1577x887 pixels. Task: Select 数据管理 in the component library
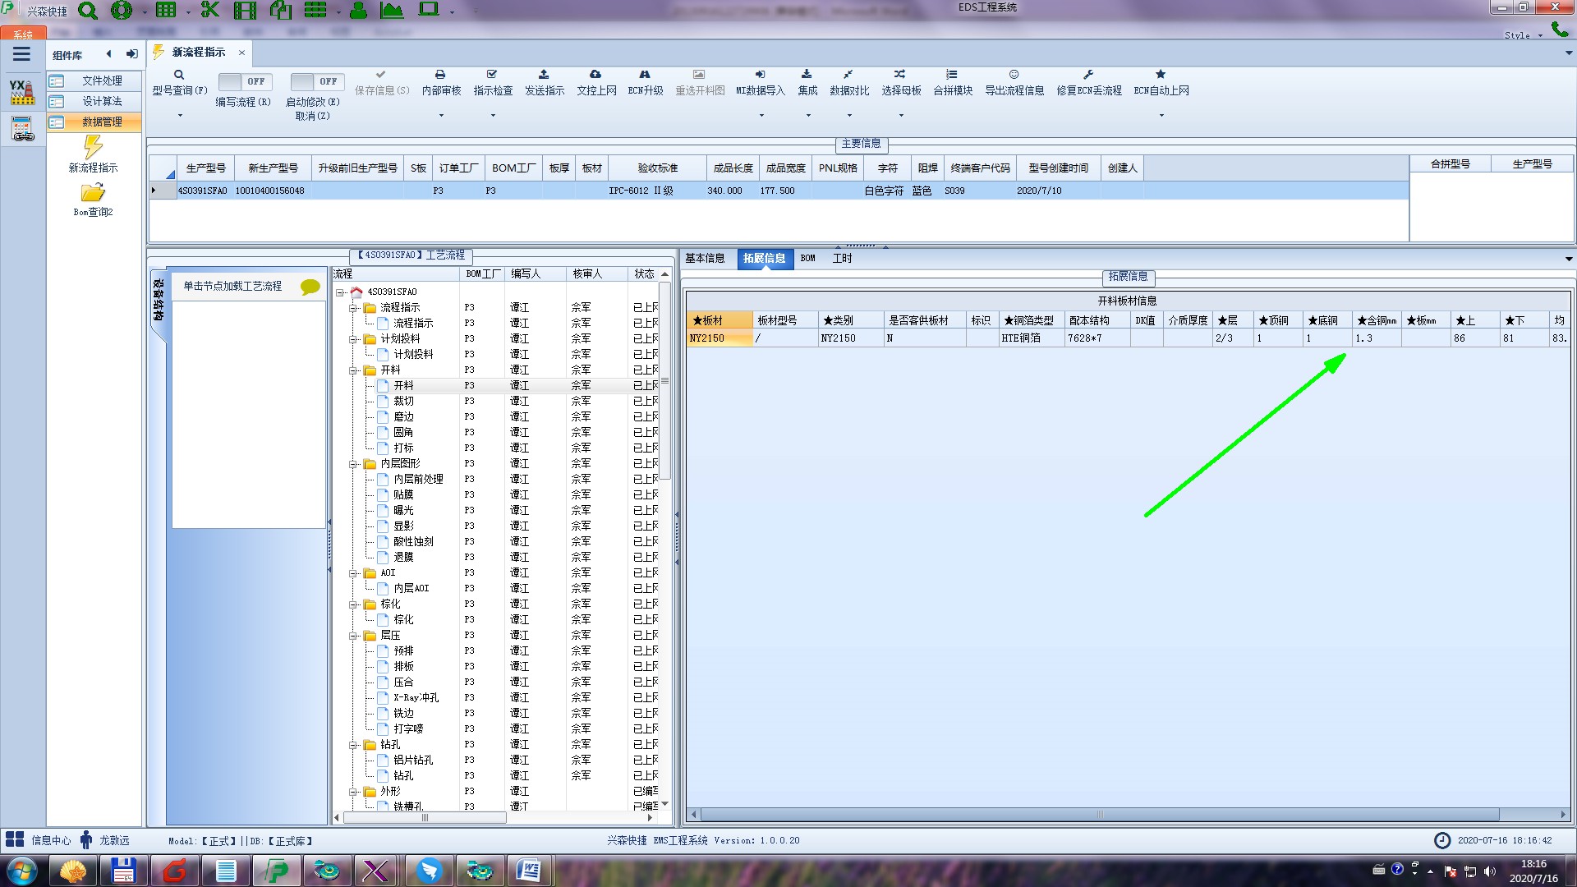(x=102, y=122)
